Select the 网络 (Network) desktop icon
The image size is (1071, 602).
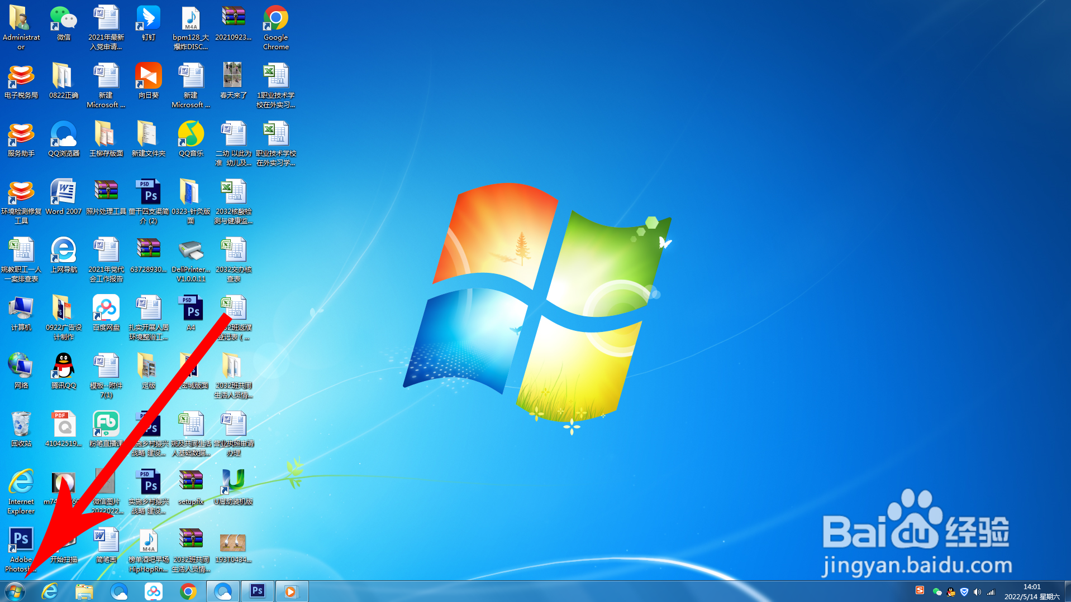tap(21, 372)
